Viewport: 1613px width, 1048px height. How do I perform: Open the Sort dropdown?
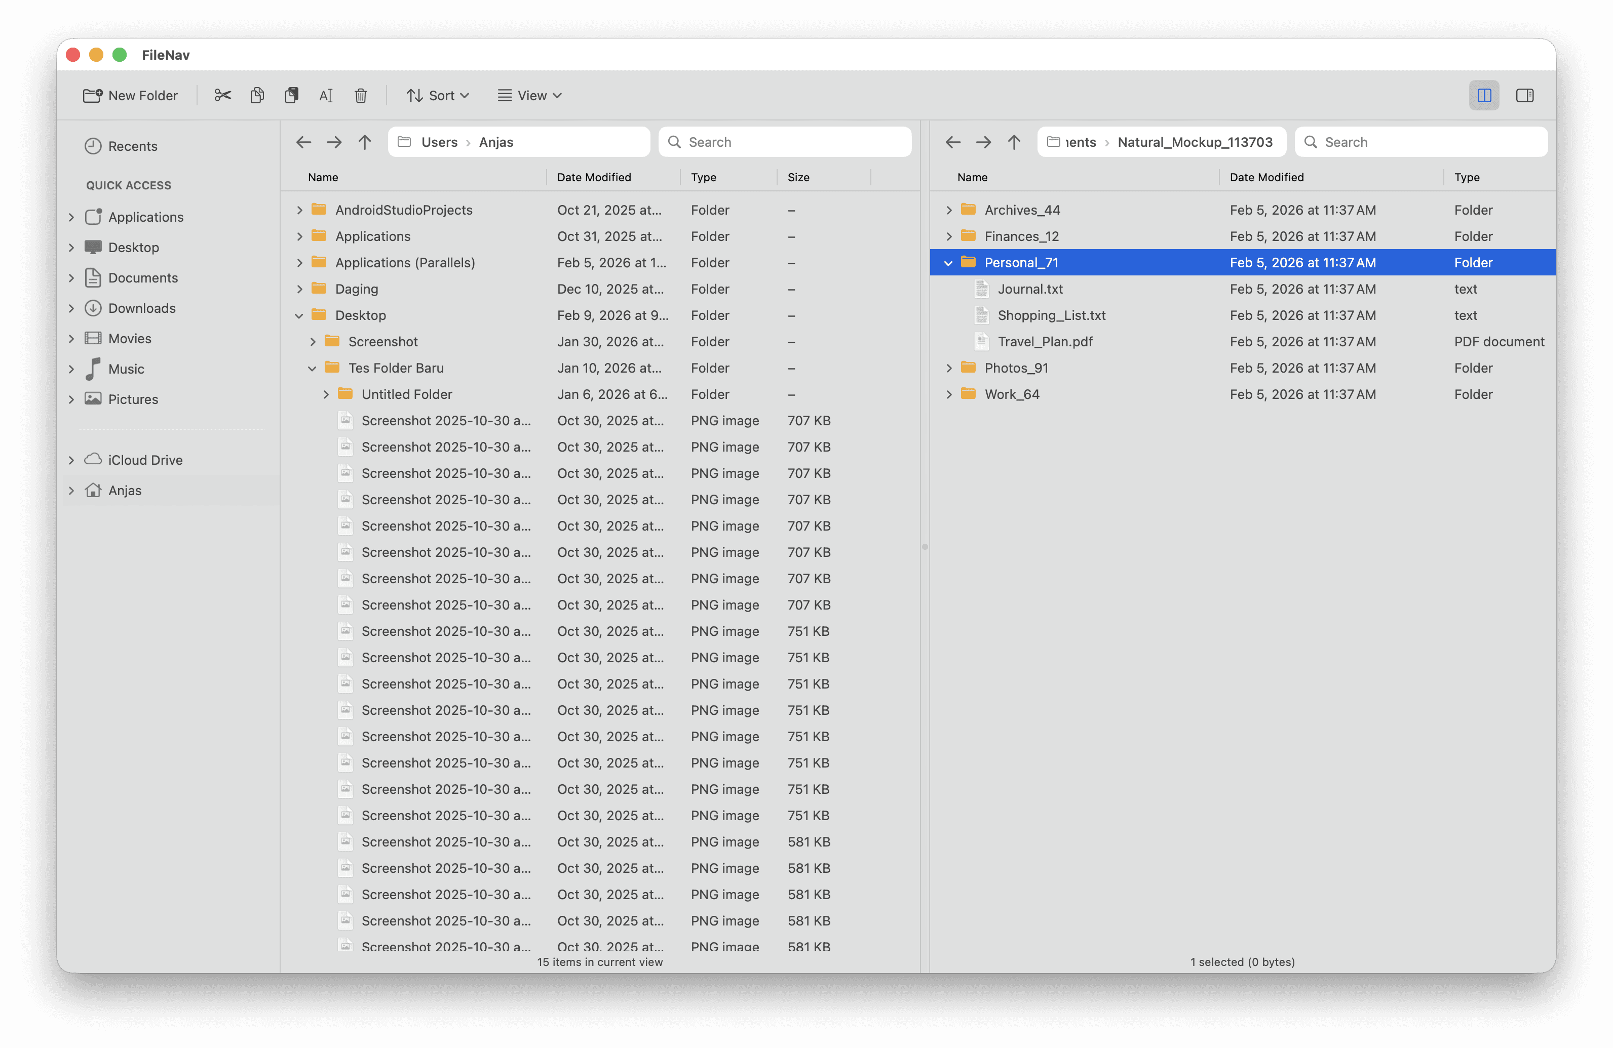[x=438, y=96]
